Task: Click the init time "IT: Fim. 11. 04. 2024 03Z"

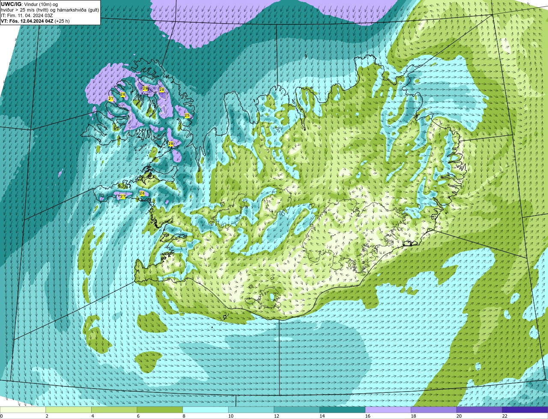Action: coord(27,15)
